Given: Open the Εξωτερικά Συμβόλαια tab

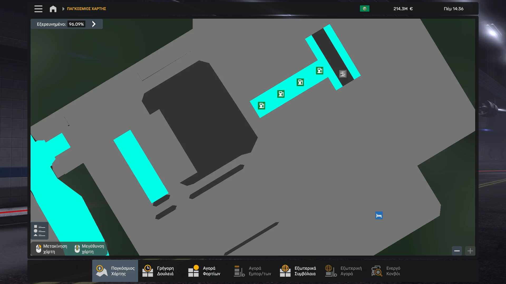Looking at the screenshot, I should pyautogui.click(x=298, y=271).
